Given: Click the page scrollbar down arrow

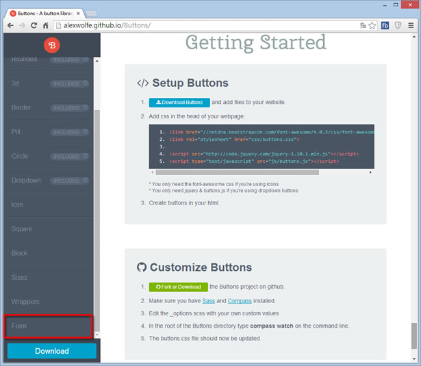Looking at the screenshot, I should tap(414, 358).
